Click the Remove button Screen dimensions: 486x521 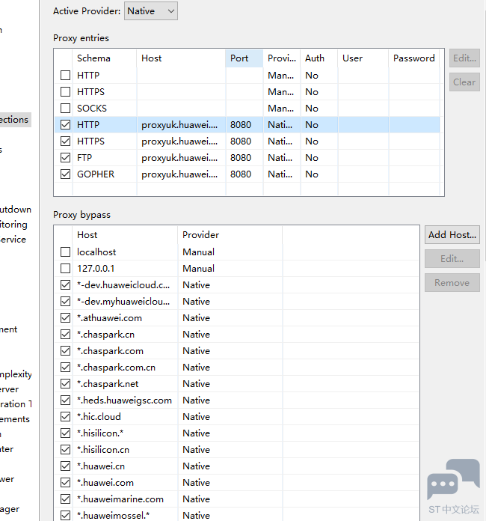tap(452, 283)
